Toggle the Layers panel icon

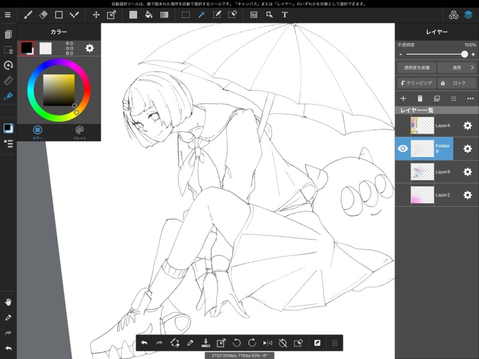click(x=468, y=14)
